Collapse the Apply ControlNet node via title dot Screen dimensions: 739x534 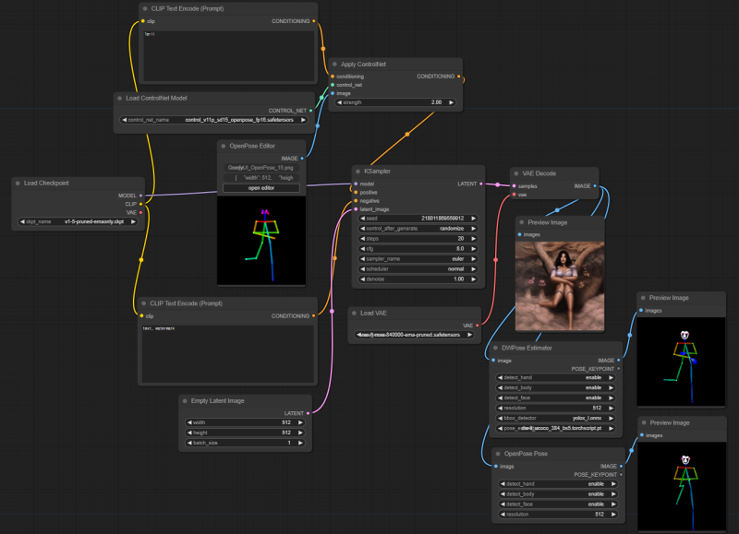tap(334, 64)
